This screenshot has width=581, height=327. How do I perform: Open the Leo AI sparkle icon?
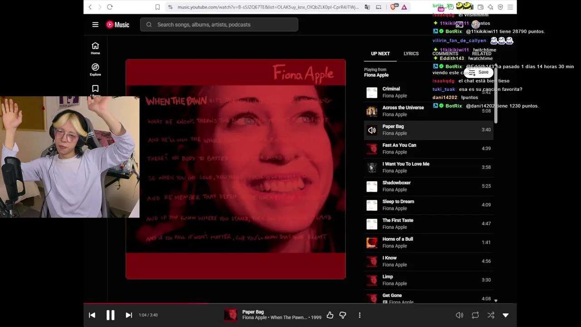pos(491,7)
